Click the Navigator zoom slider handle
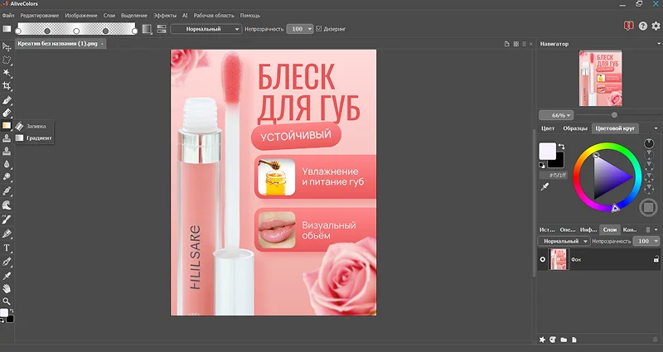This screenshot has height=352, width=663. (x=614, y=115)
